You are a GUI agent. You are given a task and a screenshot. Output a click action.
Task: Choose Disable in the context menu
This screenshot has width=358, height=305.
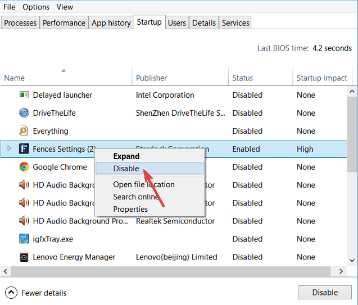126,169
